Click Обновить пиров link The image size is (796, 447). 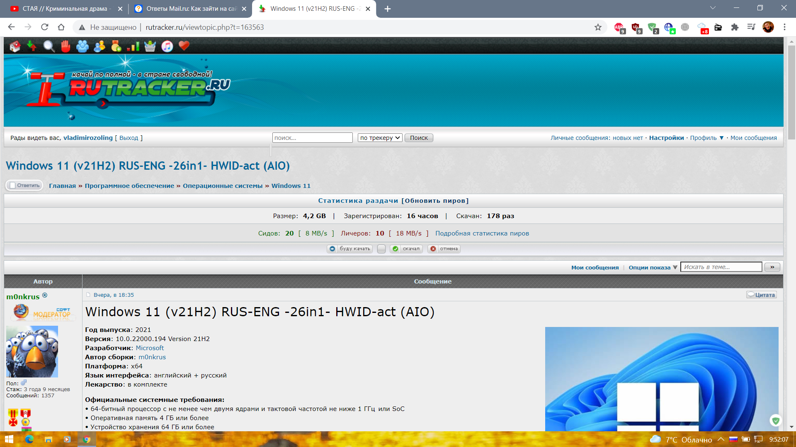[x=435, y=201]
